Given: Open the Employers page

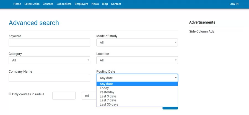Looking at the screenshot, I should 81,4.
